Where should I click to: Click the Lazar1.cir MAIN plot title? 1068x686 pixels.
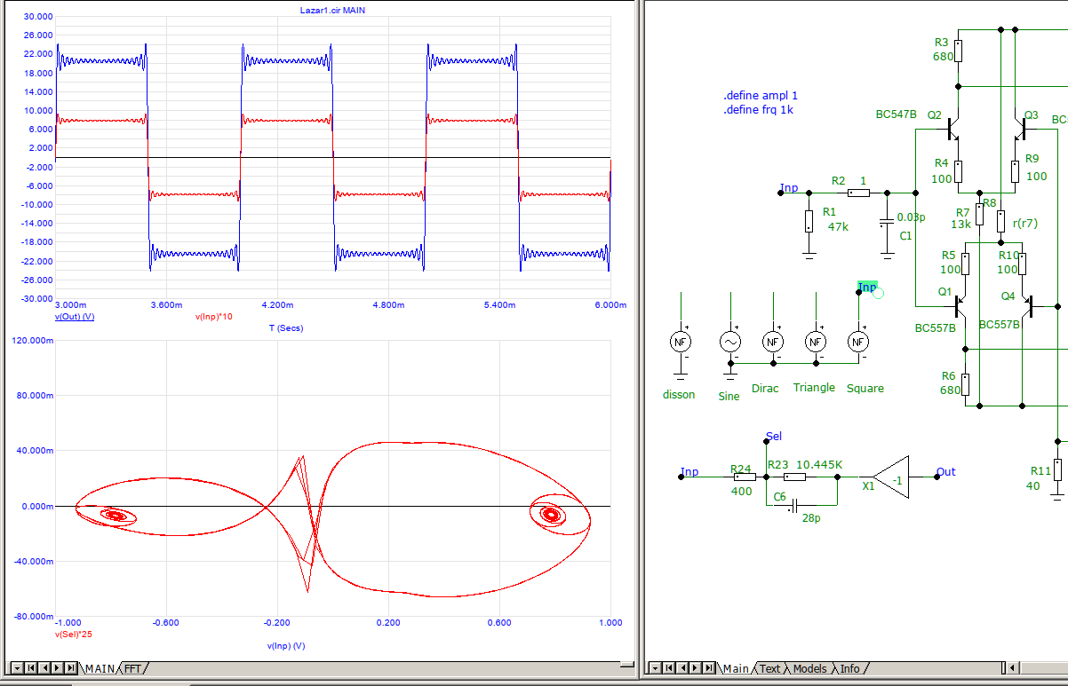[x=333, y=10]
